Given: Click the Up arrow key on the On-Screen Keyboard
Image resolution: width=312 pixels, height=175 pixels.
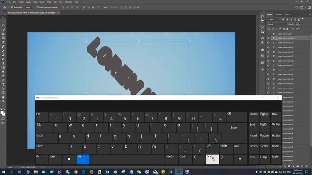Looking at the screenshot, I should [213, 149].
